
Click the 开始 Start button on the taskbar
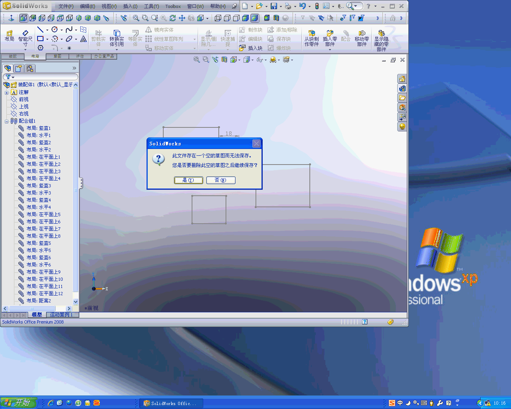[18, 403]
